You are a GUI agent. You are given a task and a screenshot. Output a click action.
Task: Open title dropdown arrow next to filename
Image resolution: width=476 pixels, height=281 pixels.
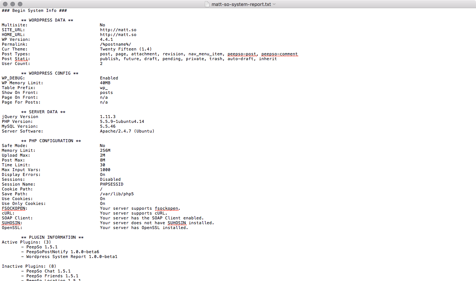(x=274, y=4)
